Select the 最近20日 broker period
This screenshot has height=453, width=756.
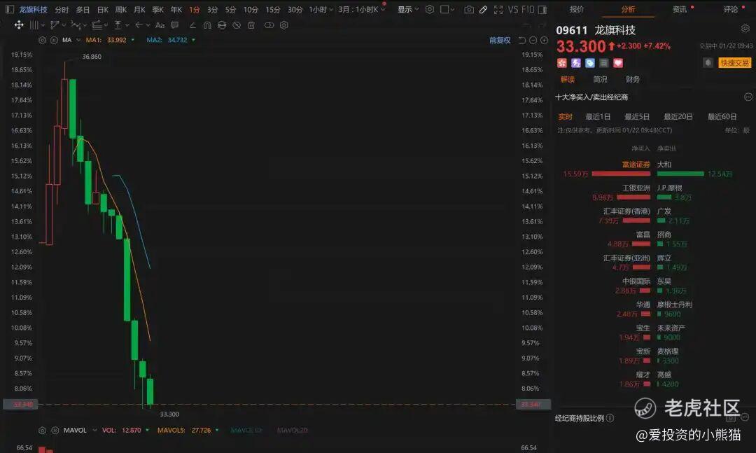coord(678,117)
